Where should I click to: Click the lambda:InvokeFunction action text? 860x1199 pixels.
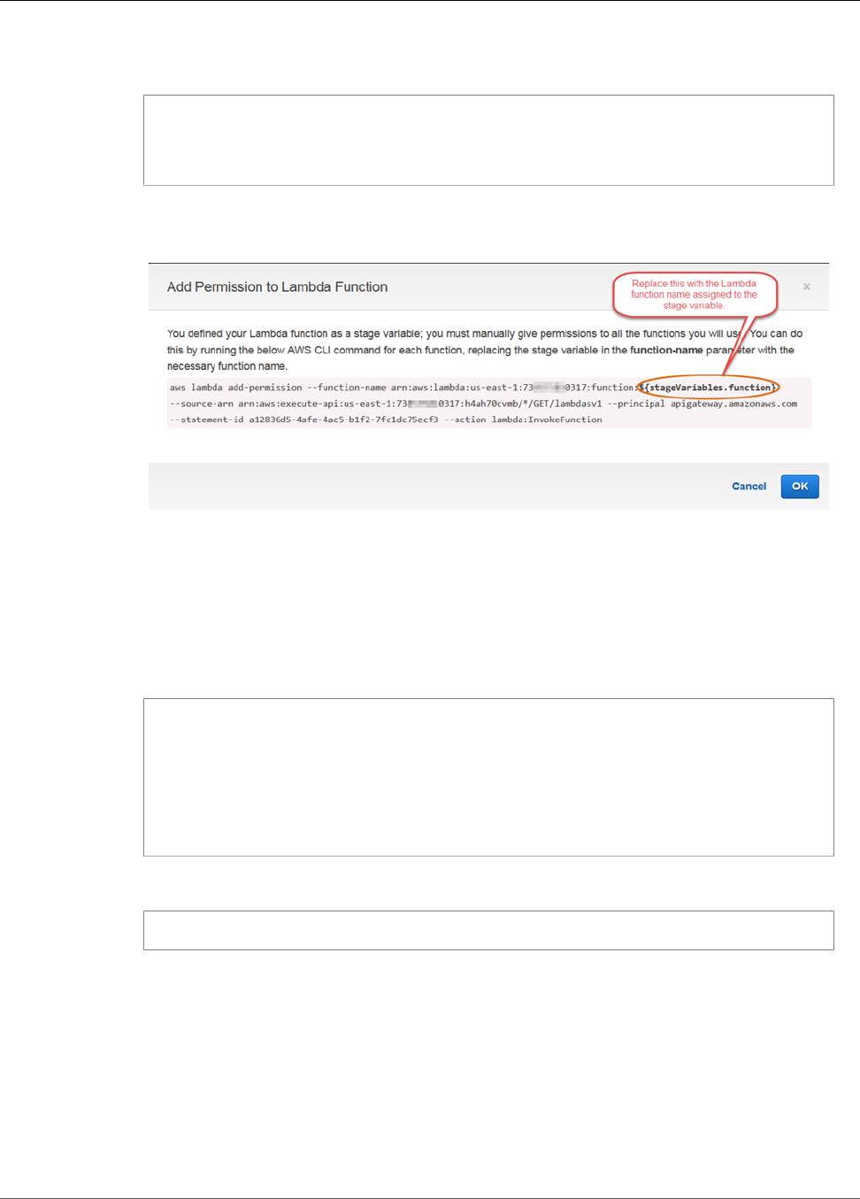(x=547, y=419)
